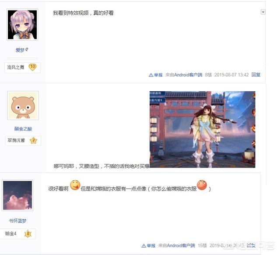Click the level 2 star badge icon
The width and height of the screenshot is (280, 255).
(33, 141)
